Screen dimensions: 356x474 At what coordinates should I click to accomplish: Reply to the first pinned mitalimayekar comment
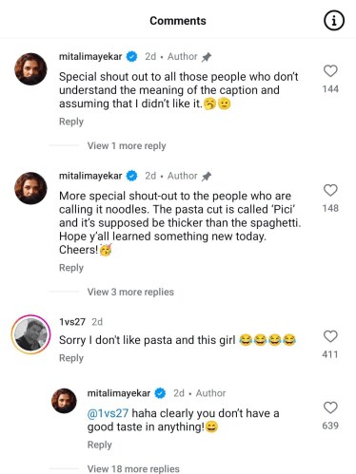(71, 122)
